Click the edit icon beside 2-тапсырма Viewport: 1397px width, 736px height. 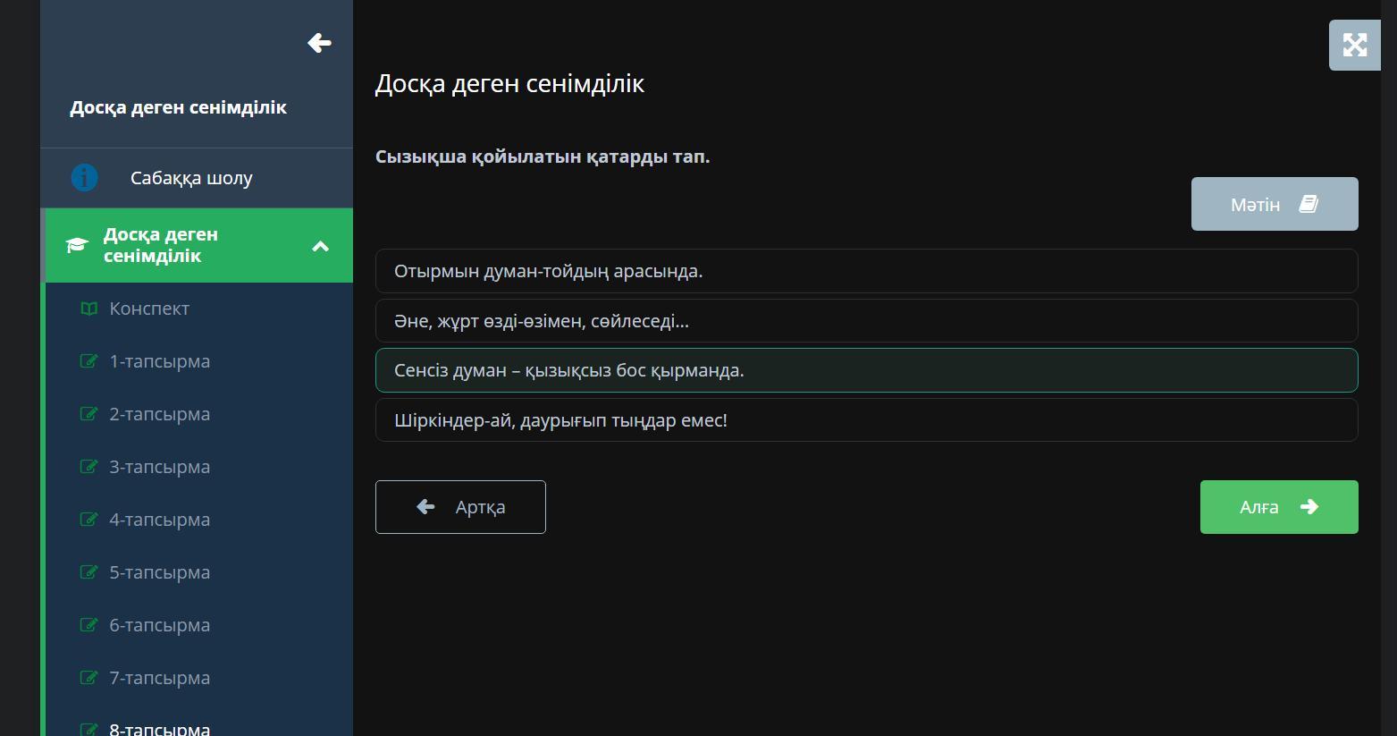(x=89, y=414)
